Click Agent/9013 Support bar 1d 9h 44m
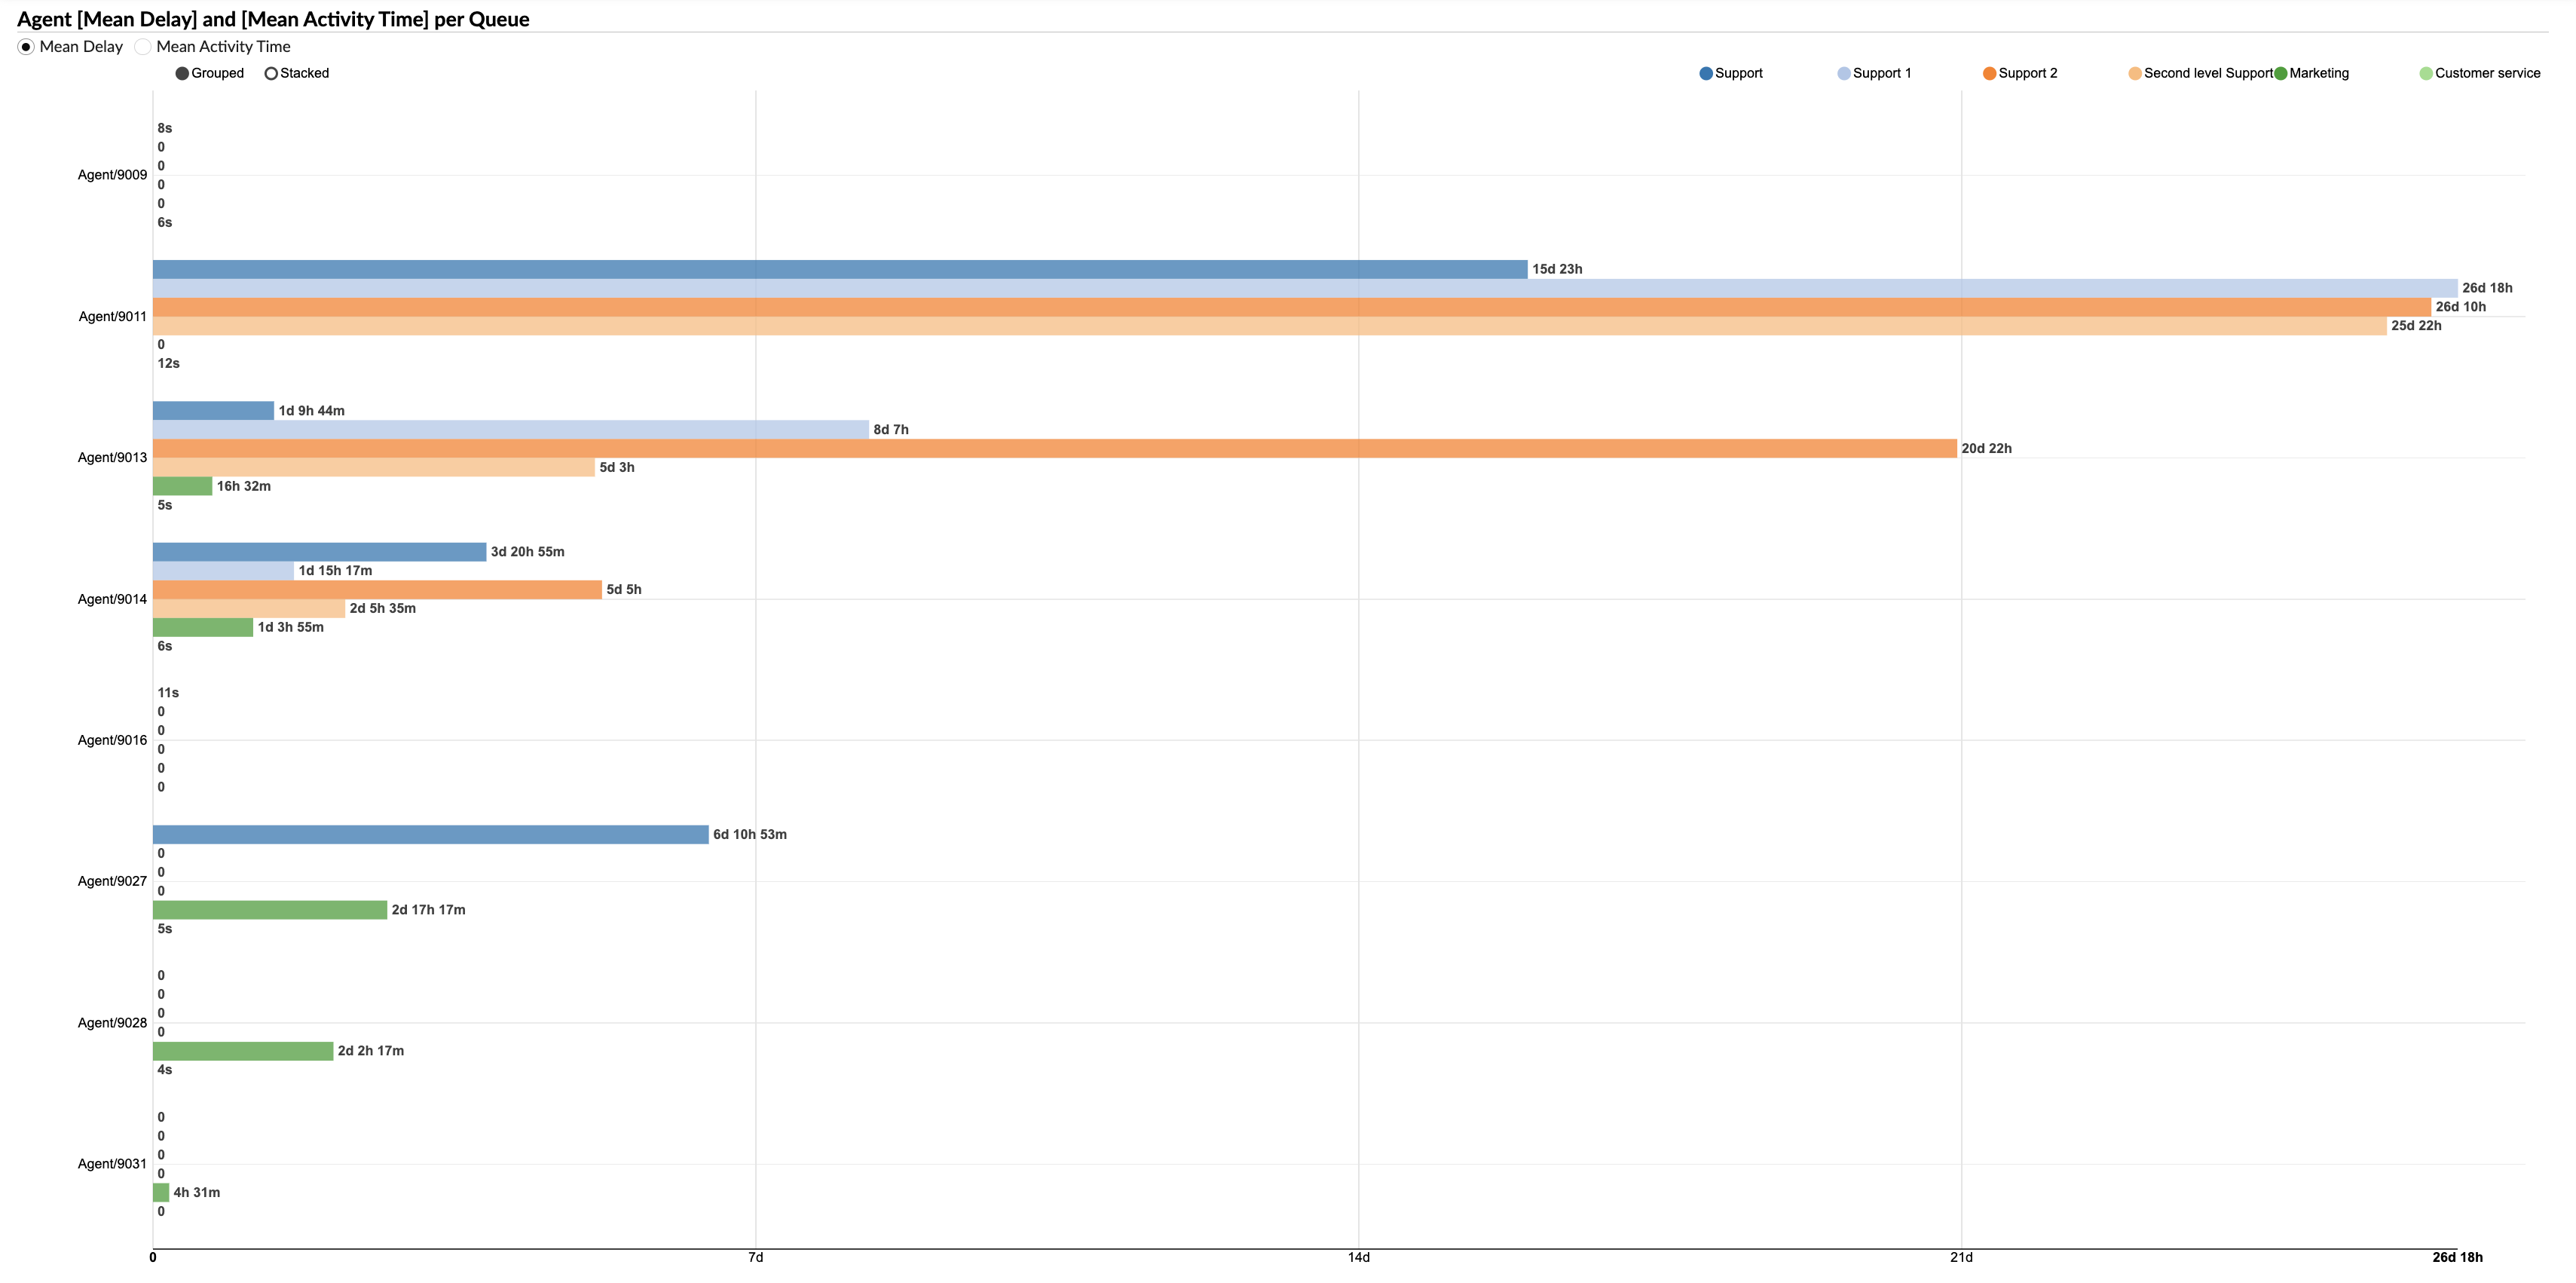 tap(213, 411)
